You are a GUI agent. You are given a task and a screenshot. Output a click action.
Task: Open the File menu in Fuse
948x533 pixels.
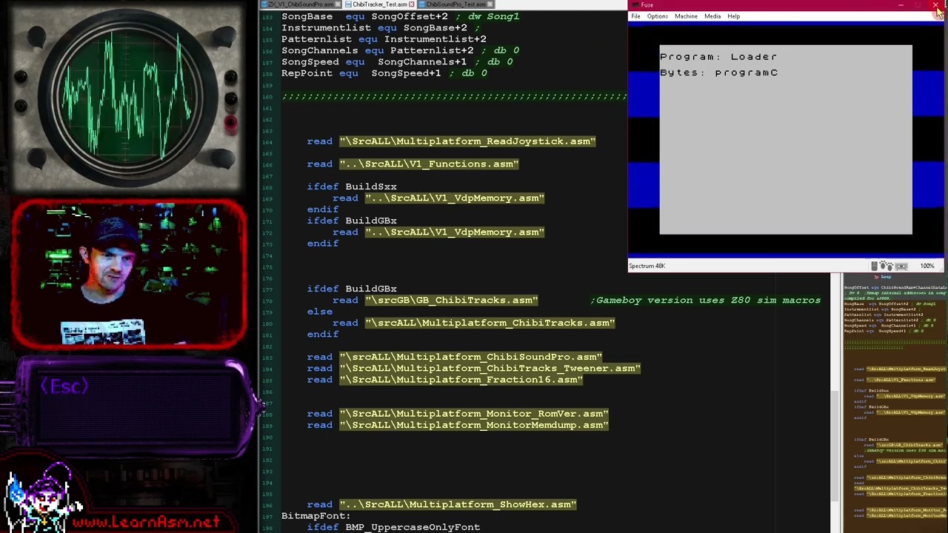635,16
